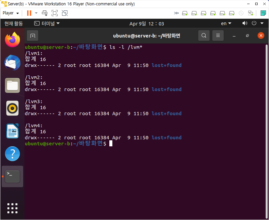Viewport: 269px width, 220px height.
Task: Open Help from the dock
Action: point(12,154)
